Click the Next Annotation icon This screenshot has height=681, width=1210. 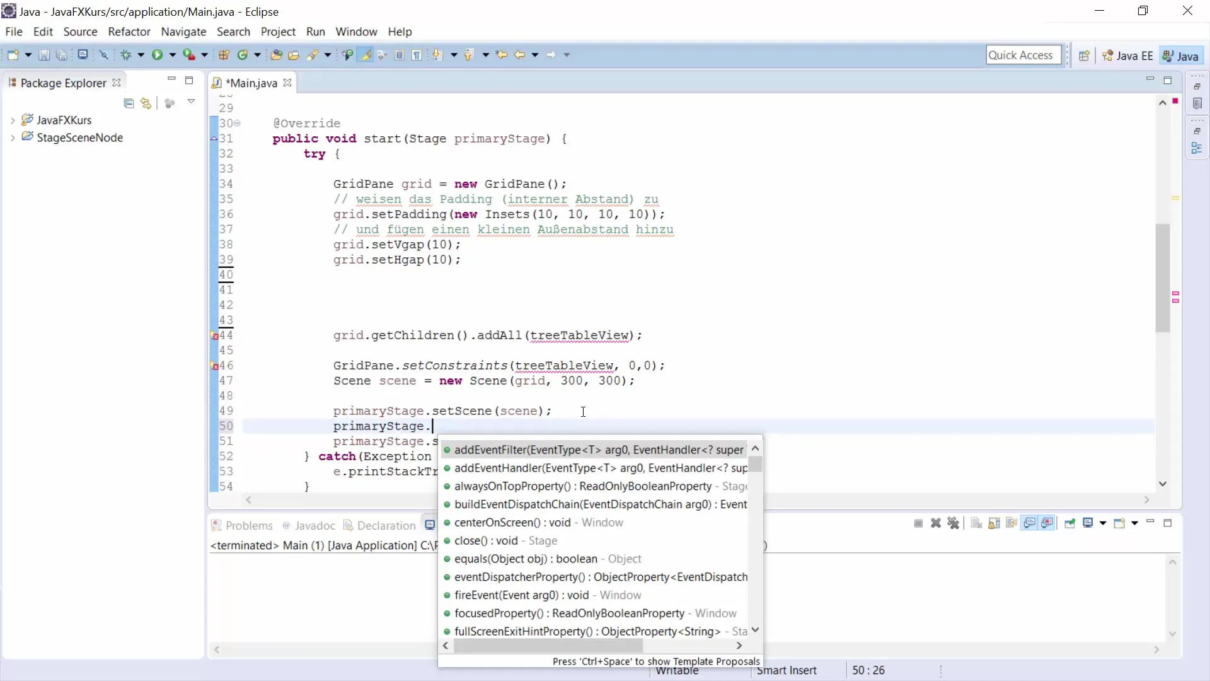coord(437,55)
